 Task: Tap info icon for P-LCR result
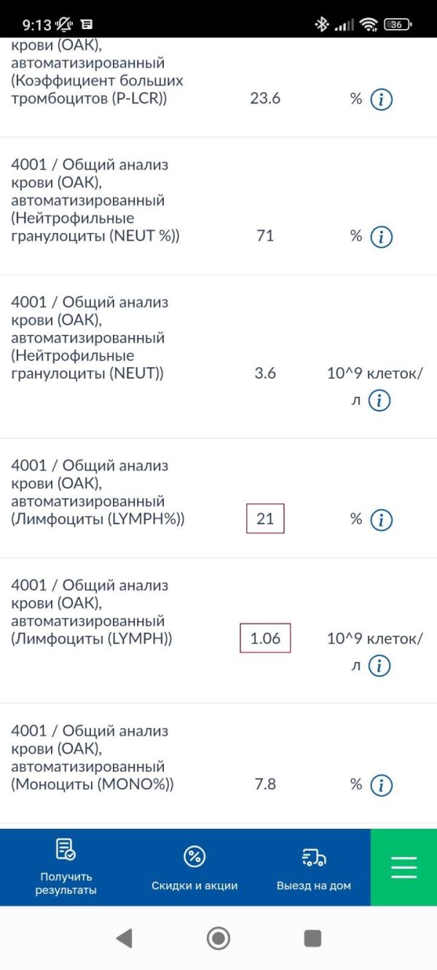[x=381, y=100]
